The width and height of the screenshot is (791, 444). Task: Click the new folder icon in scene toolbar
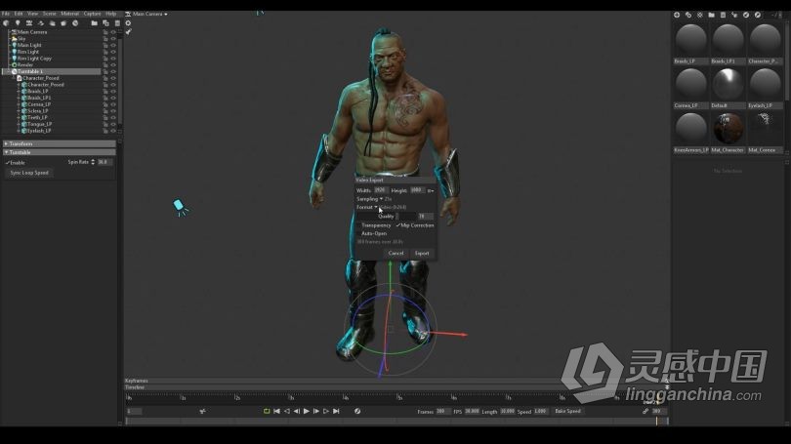coord(95,23)
